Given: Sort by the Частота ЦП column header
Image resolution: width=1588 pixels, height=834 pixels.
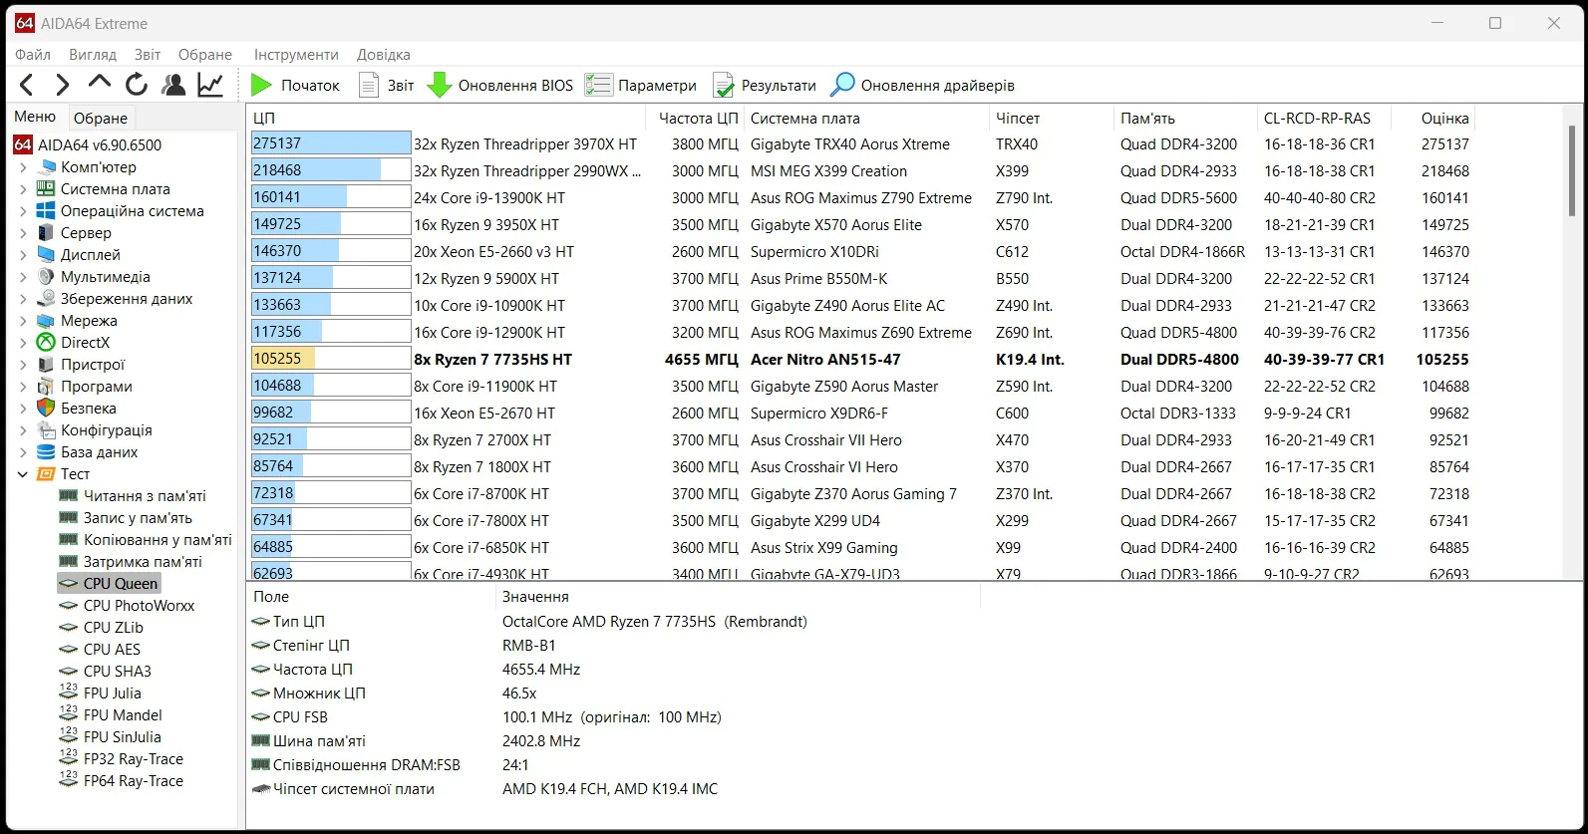Looking at the screenshot, I should 696,118.
